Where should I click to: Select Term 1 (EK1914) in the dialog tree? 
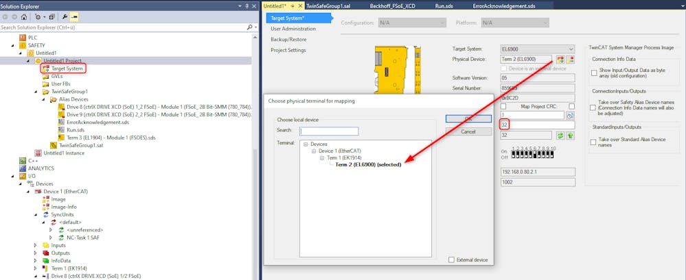tap(344, 157)
